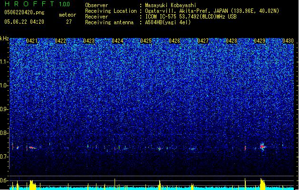Click the meteor echo blob after 0425
This screenshot has height=190, width=299.
pyautogui.click(x=160, y=149)
